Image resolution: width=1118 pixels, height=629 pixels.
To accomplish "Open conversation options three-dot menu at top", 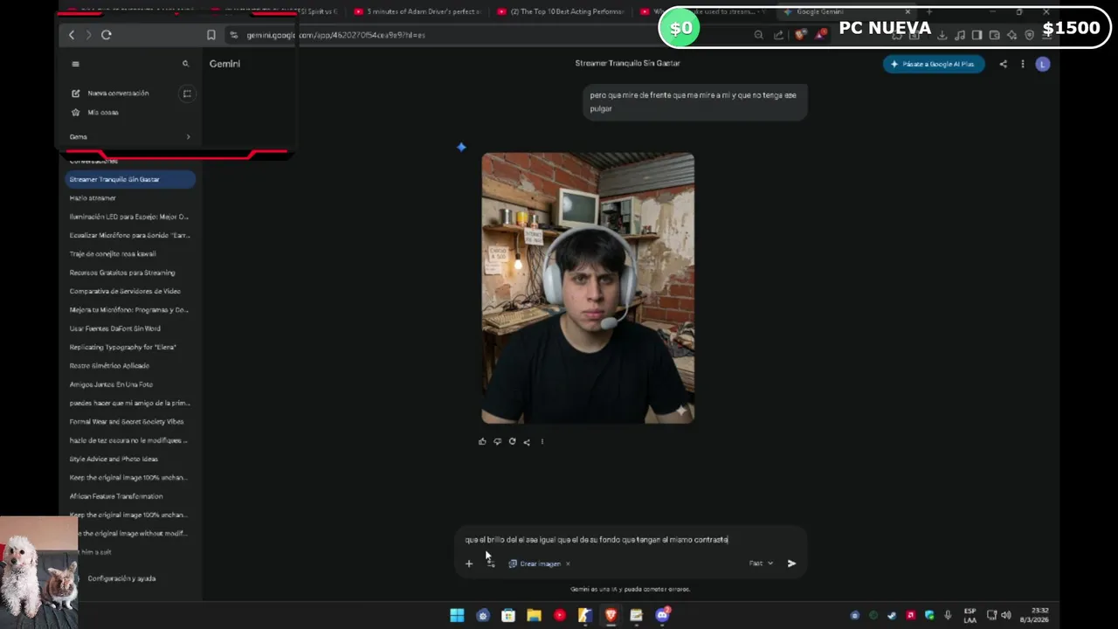I will pos(1022,64).
